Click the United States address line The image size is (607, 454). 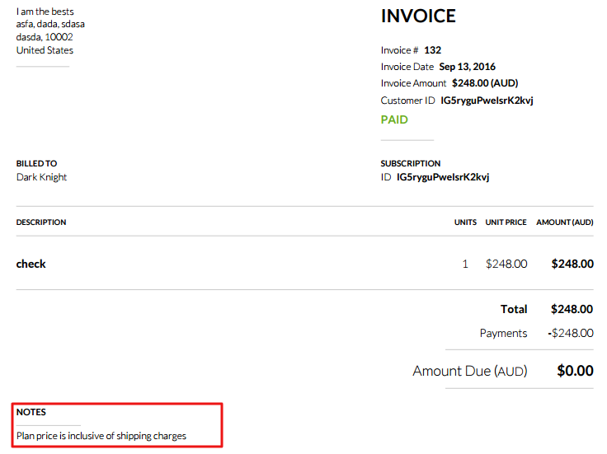click(45, 50)
